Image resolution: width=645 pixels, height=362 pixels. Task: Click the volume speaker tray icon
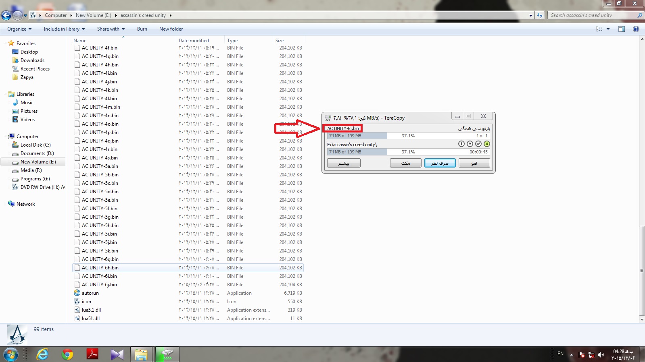click(601, 354)
